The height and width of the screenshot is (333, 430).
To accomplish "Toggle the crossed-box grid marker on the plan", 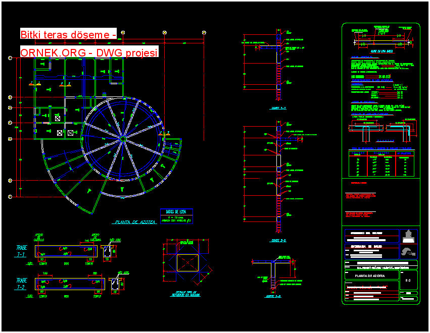I will (x=61, y=132).
